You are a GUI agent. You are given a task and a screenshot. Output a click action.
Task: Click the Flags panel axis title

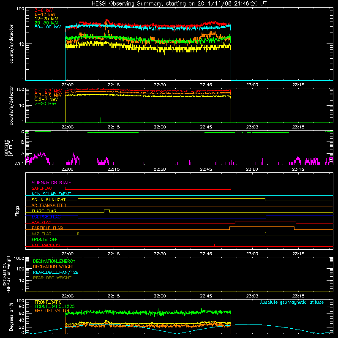click(17, 211)
